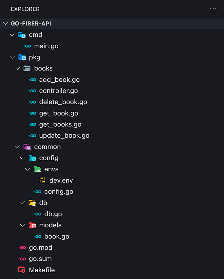Collapse the envs folder chevron
Screen dimensions: 224x279
[x=27, y=169]
